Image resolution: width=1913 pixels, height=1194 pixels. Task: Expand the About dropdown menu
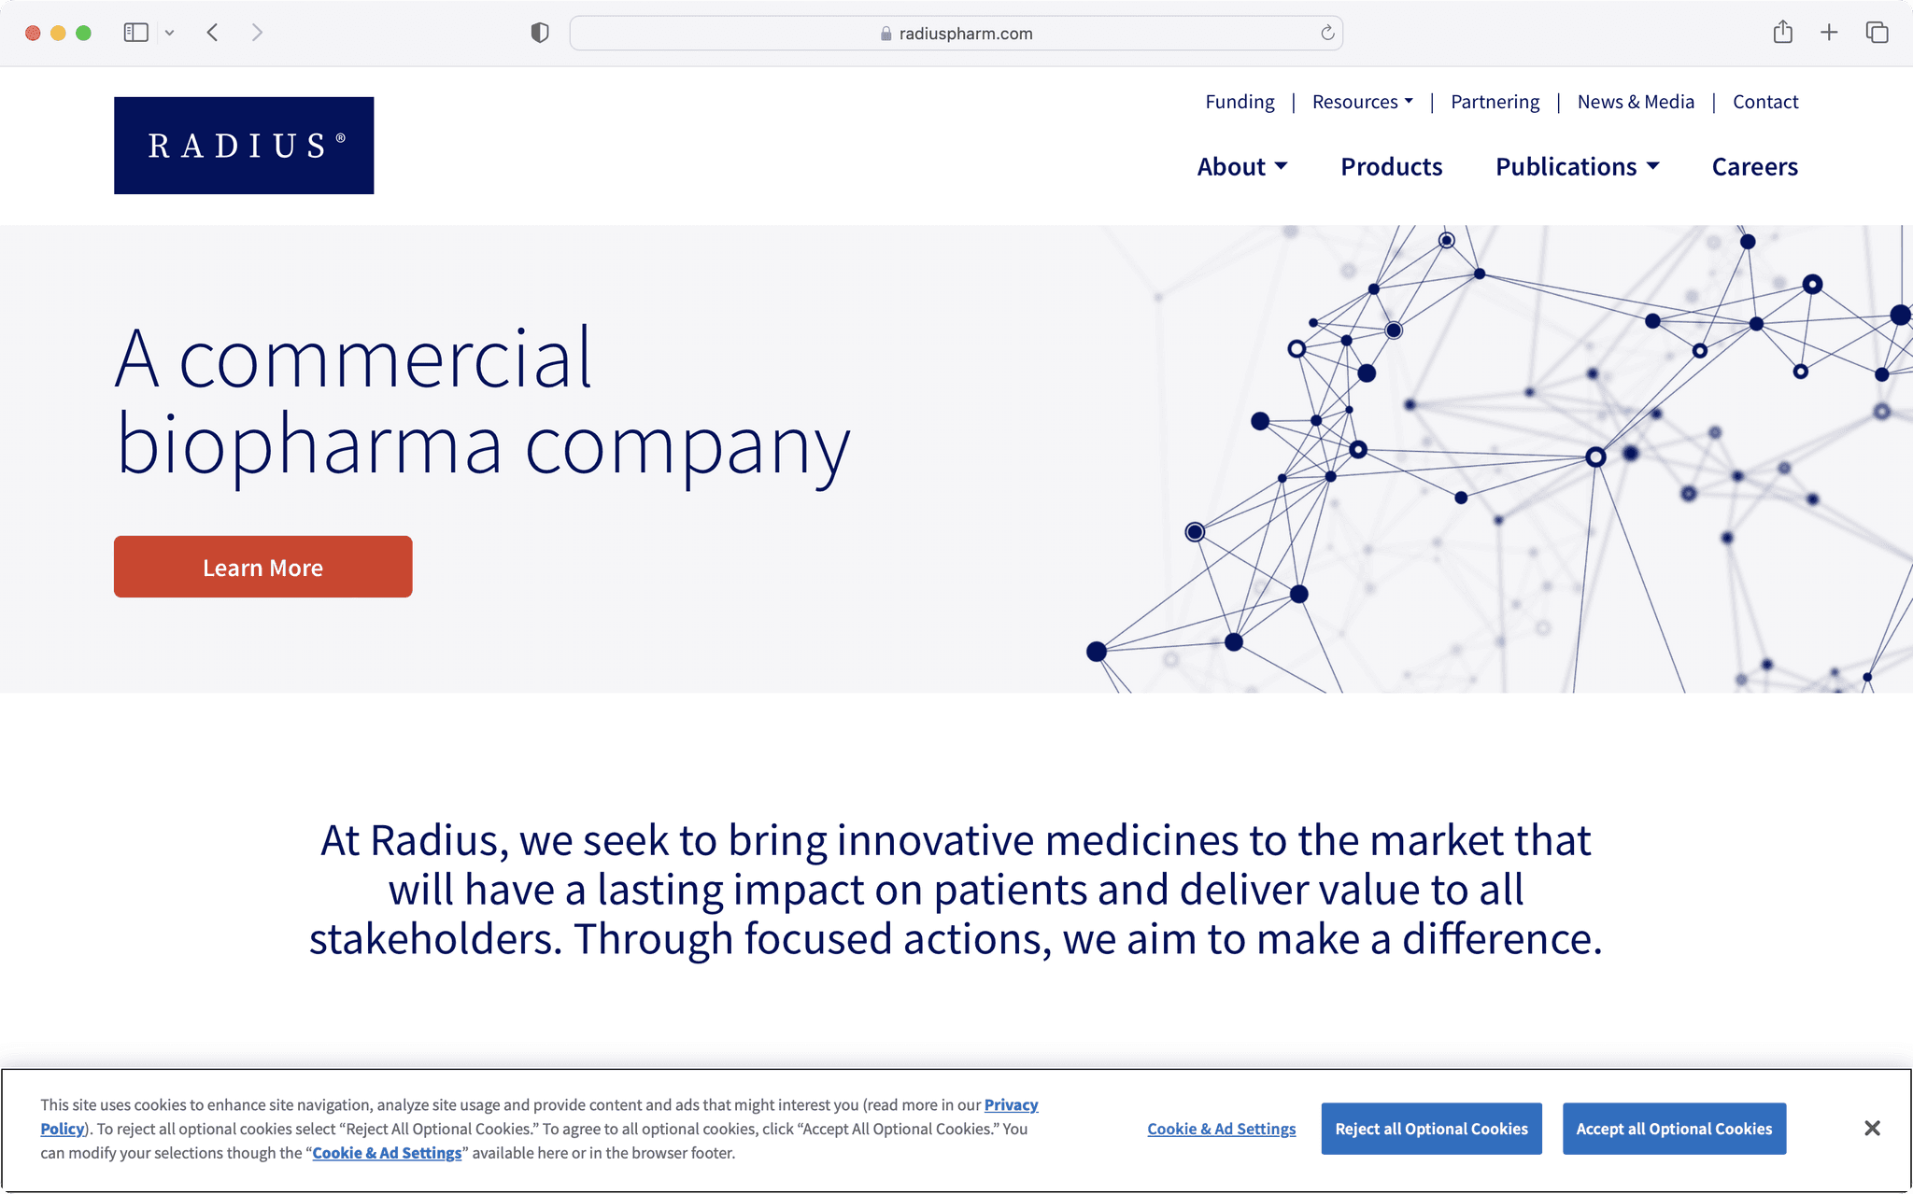[1240, 165]
